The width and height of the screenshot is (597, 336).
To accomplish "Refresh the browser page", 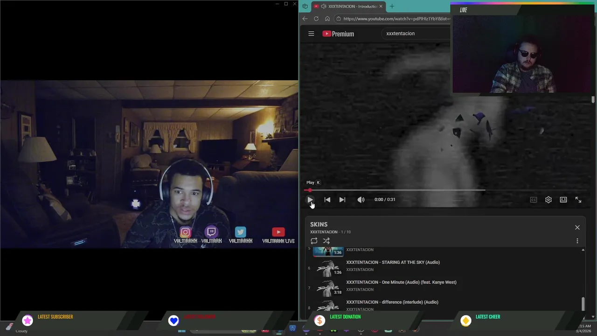I will 316,19.
